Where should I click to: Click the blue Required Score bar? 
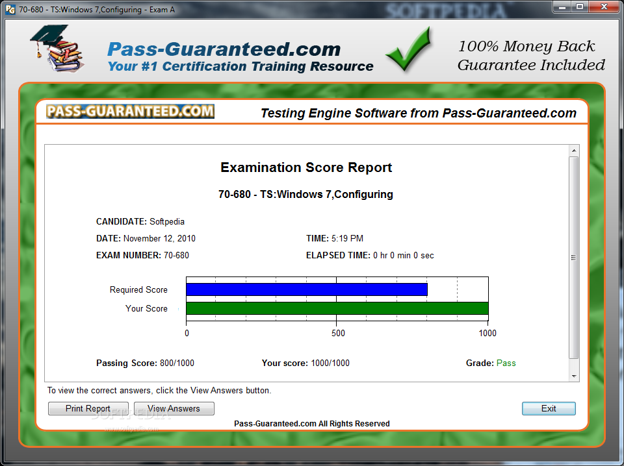click(307, 289)
